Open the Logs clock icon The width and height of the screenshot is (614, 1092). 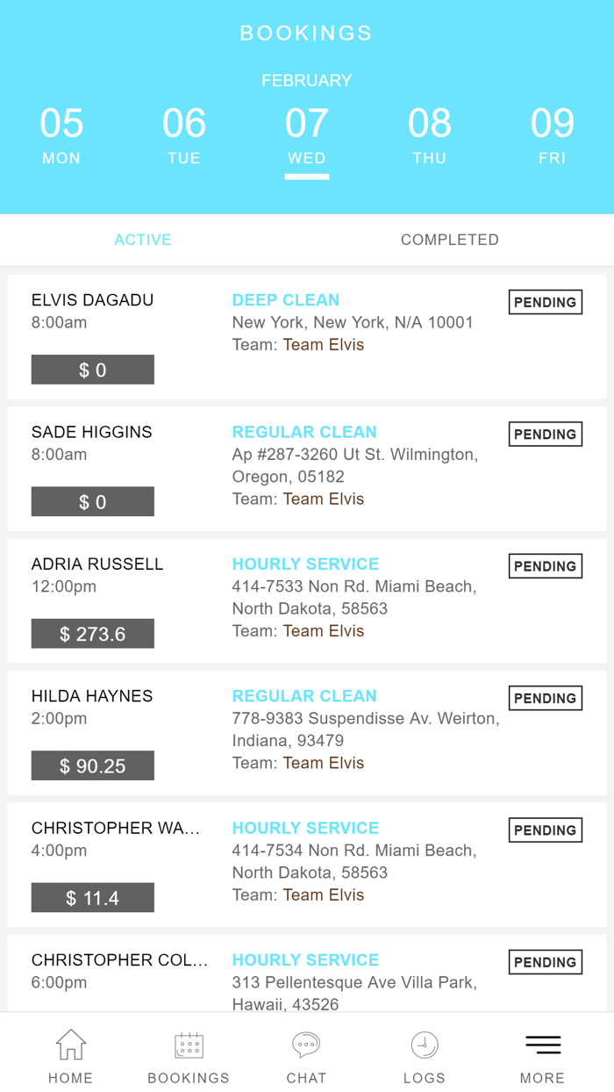click(424, 1045)
